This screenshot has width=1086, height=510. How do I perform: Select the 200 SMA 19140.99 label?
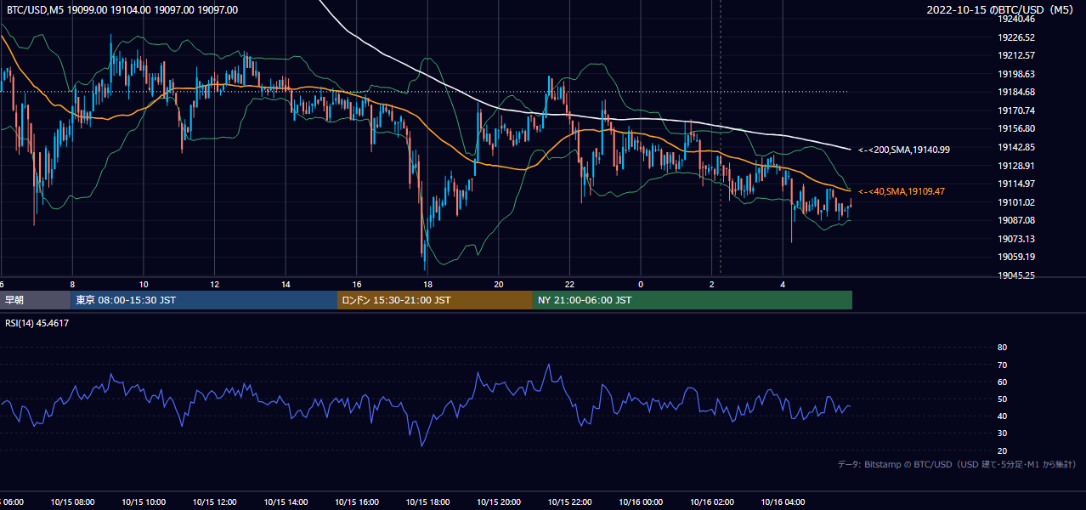coord(904,150)
